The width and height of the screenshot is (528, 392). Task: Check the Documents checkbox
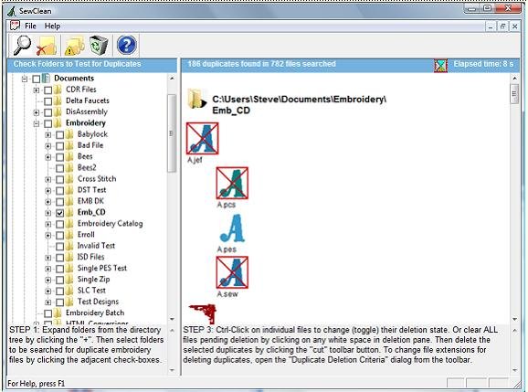[x=36, y=79]
